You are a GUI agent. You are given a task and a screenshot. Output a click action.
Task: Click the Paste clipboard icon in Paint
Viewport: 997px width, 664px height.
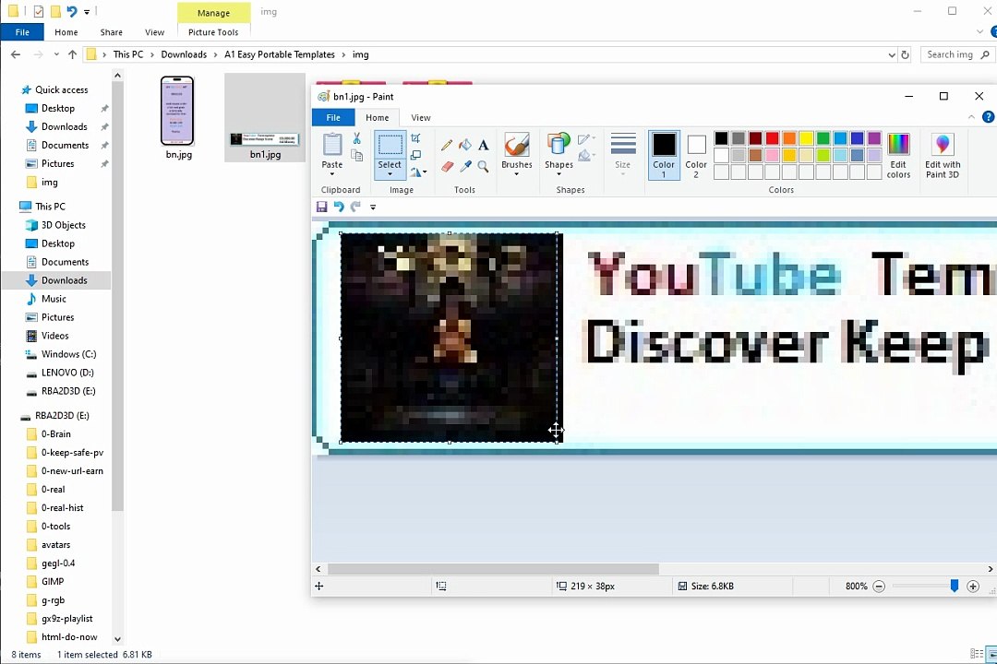pyautogui.click(x=332, y=145)
